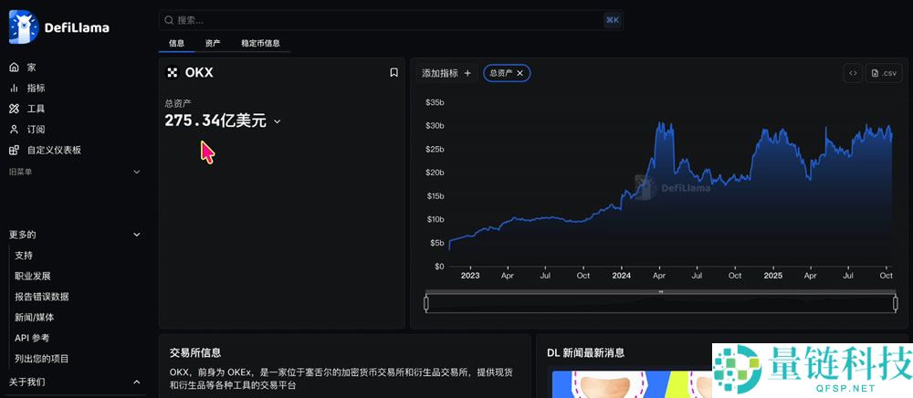The height and width of the screenshot is (398, 913).
Task: Collapse the 关于我们 section
Action: pyautogui.click(x=137, y=382)
